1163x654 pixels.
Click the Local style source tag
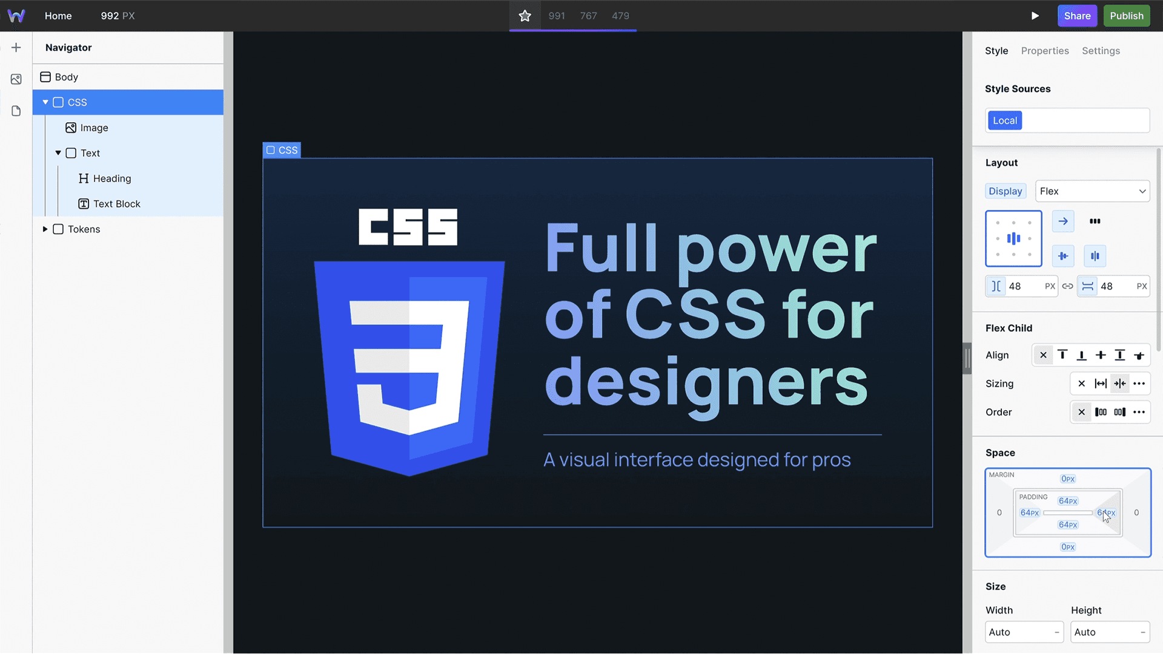tap(1005, 120)
